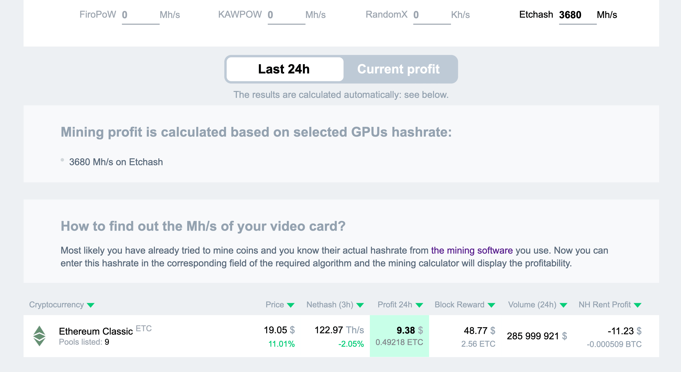Click the 2.56 ETC block reward amount

tap(478, 344)
